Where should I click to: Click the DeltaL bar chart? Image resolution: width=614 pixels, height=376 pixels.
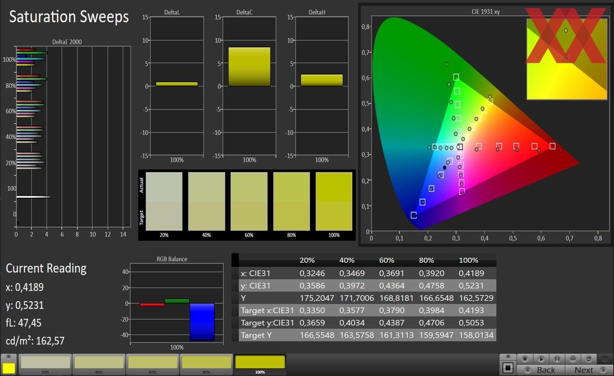(x=177, y=86)
